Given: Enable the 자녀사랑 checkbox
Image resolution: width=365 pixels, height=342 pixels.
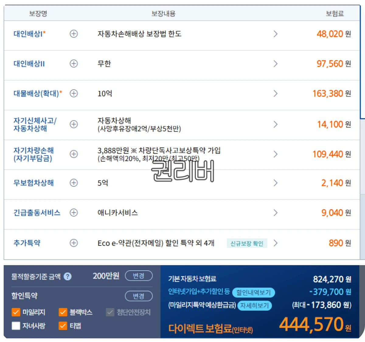Looking at the screenshot, I should tap(16, 326).
